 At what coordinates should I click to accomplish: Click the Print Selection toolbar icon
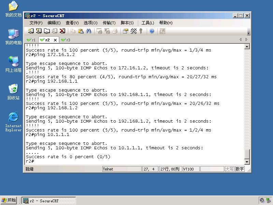tap(107, 31)
